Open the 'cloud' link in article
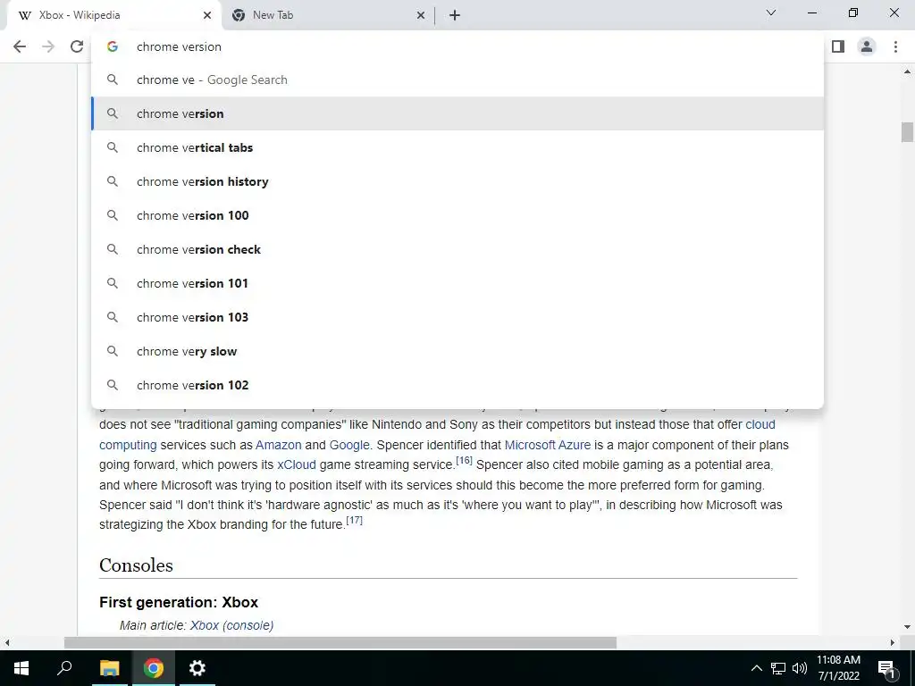 (760, 424)
